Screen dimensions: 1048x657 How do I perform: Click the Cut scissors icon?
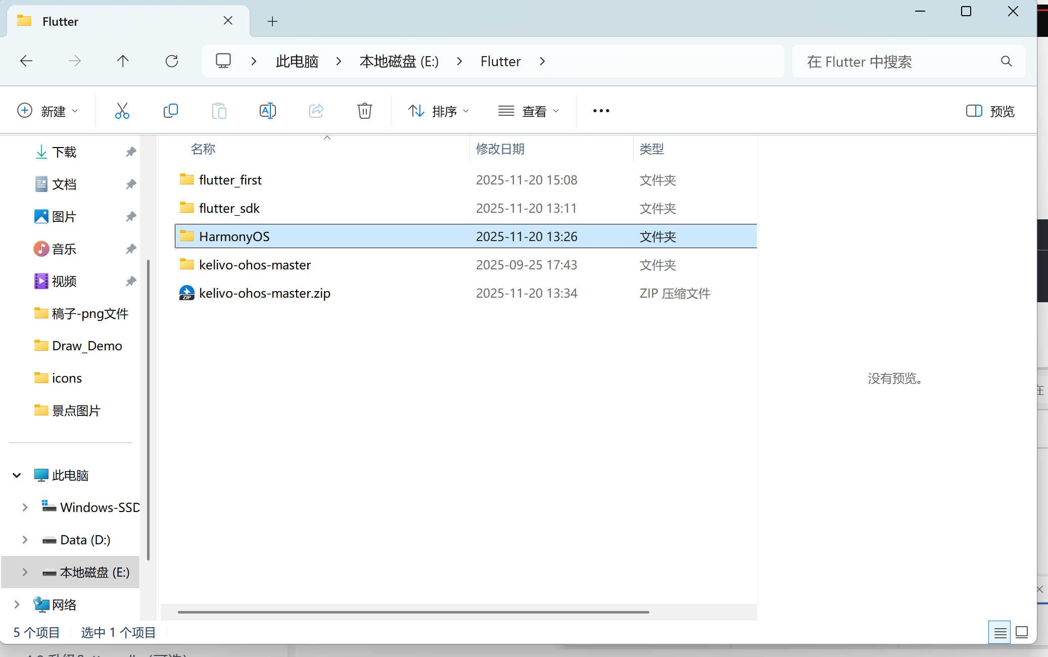(122, 111)
